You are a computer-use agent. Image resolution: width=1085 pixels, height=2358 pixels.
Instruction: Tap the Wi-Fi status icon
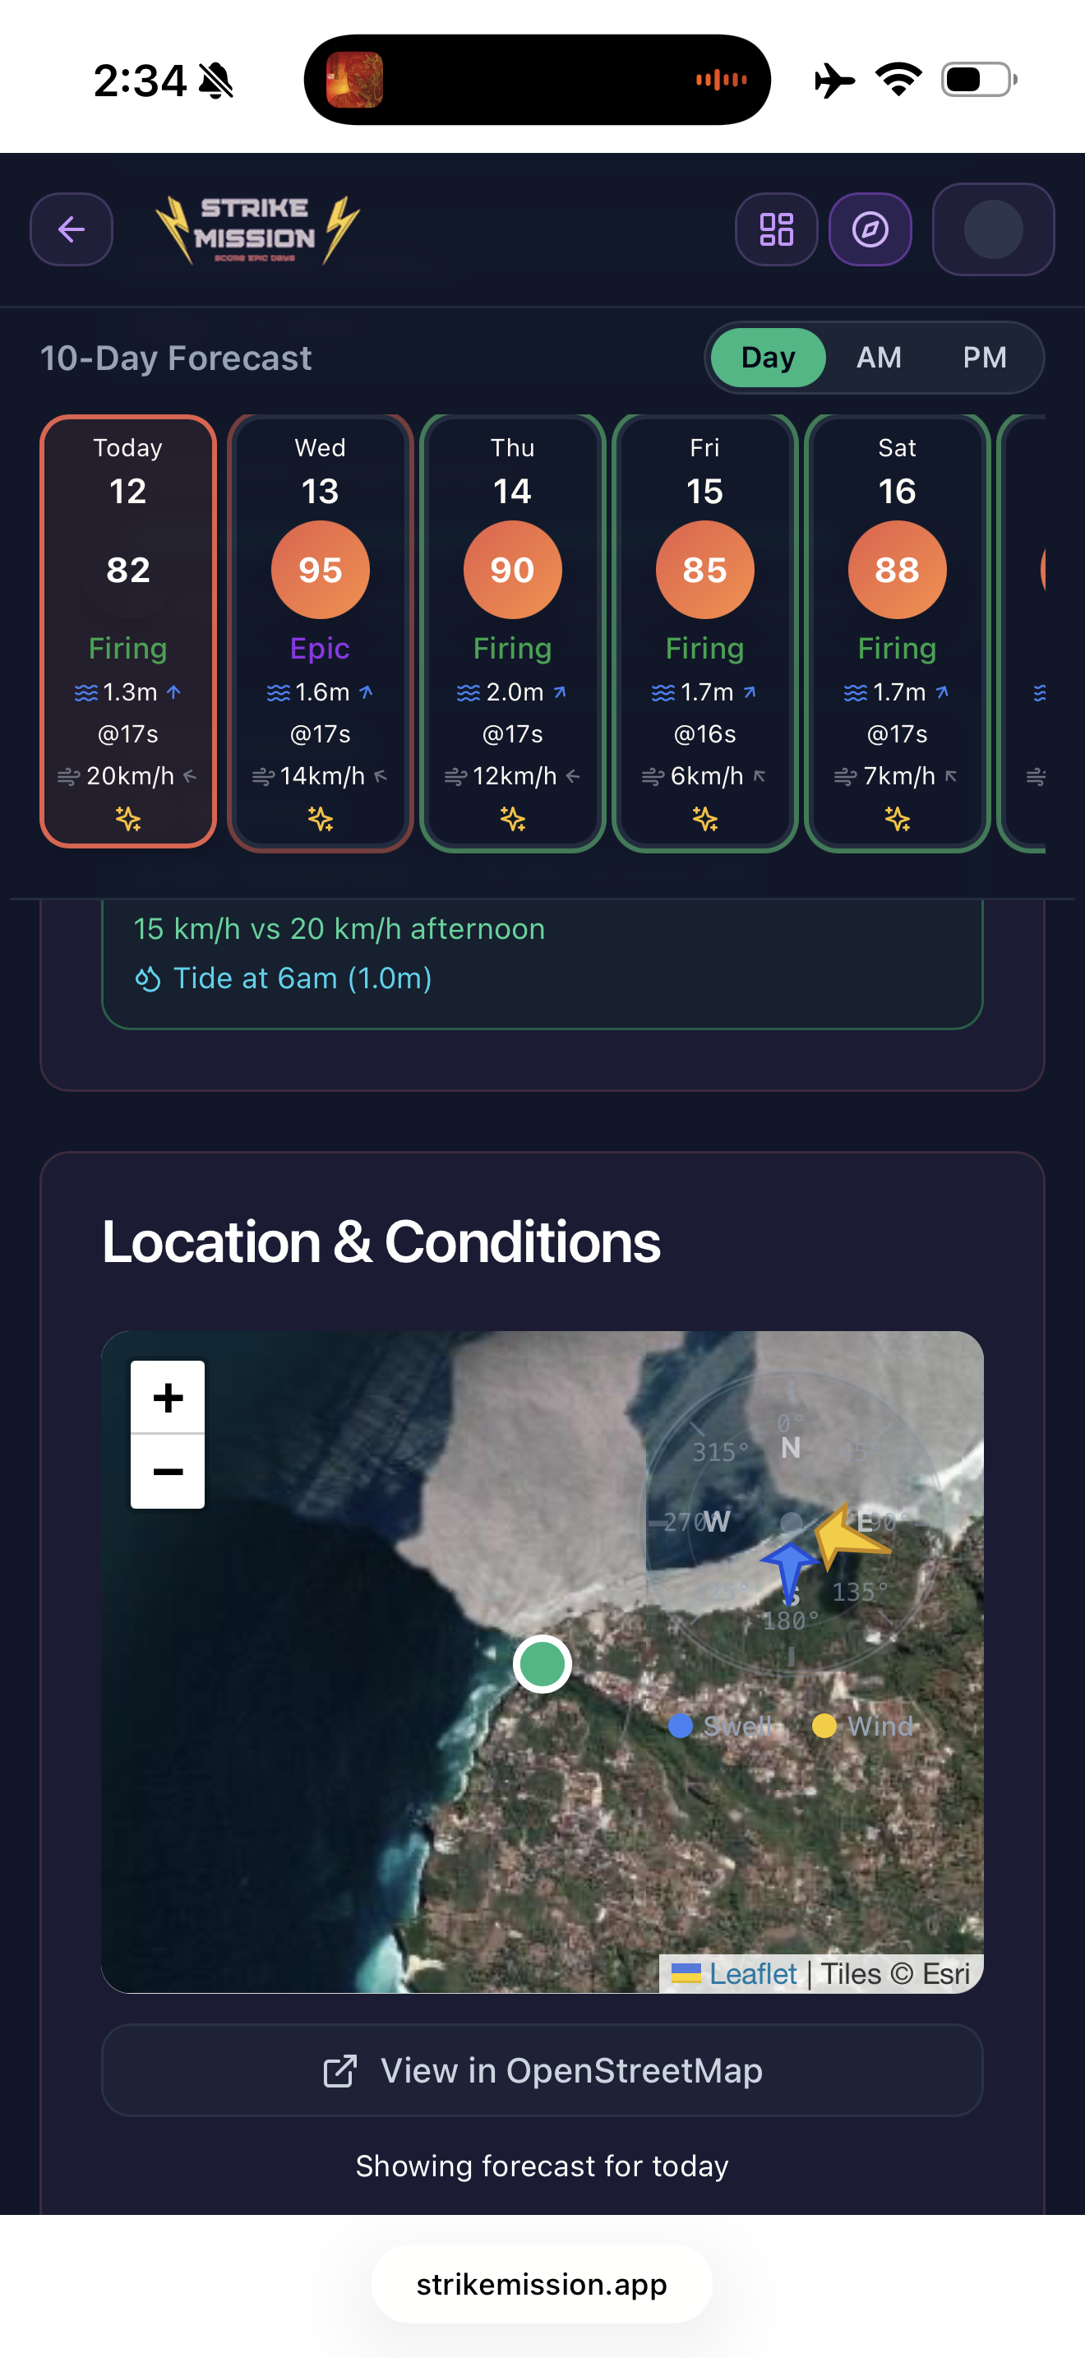898,80
